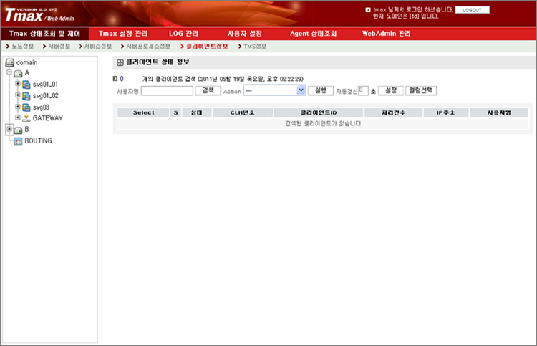Click the 사용자명 column header
This screenshot has width=537, height=346.
pyautogui.click(x=499, y=112)
